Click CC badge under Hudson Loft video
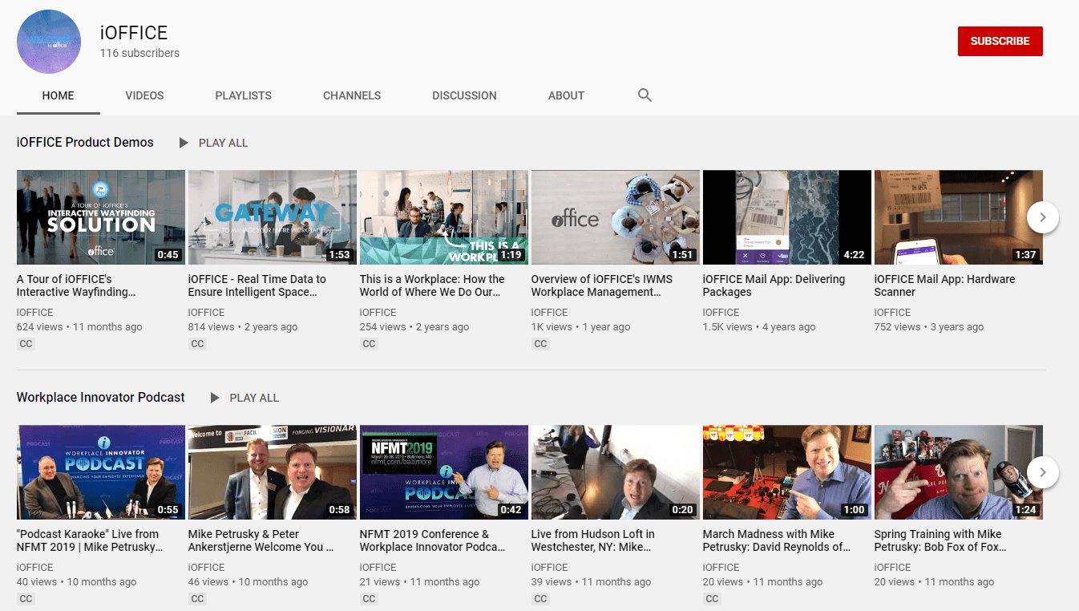This screenshot has height=611, width=1079. click(x=540, y=599)
